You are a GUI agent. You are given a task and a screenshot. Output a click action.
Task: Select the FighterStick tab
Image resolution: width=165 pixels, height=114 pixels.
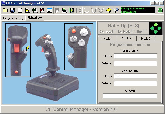(35, 18)
